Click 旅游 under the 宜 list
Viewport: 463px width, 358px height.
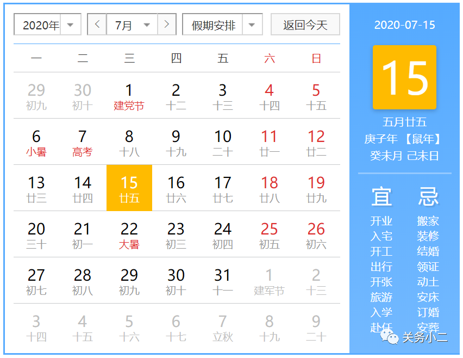[381, 297]
